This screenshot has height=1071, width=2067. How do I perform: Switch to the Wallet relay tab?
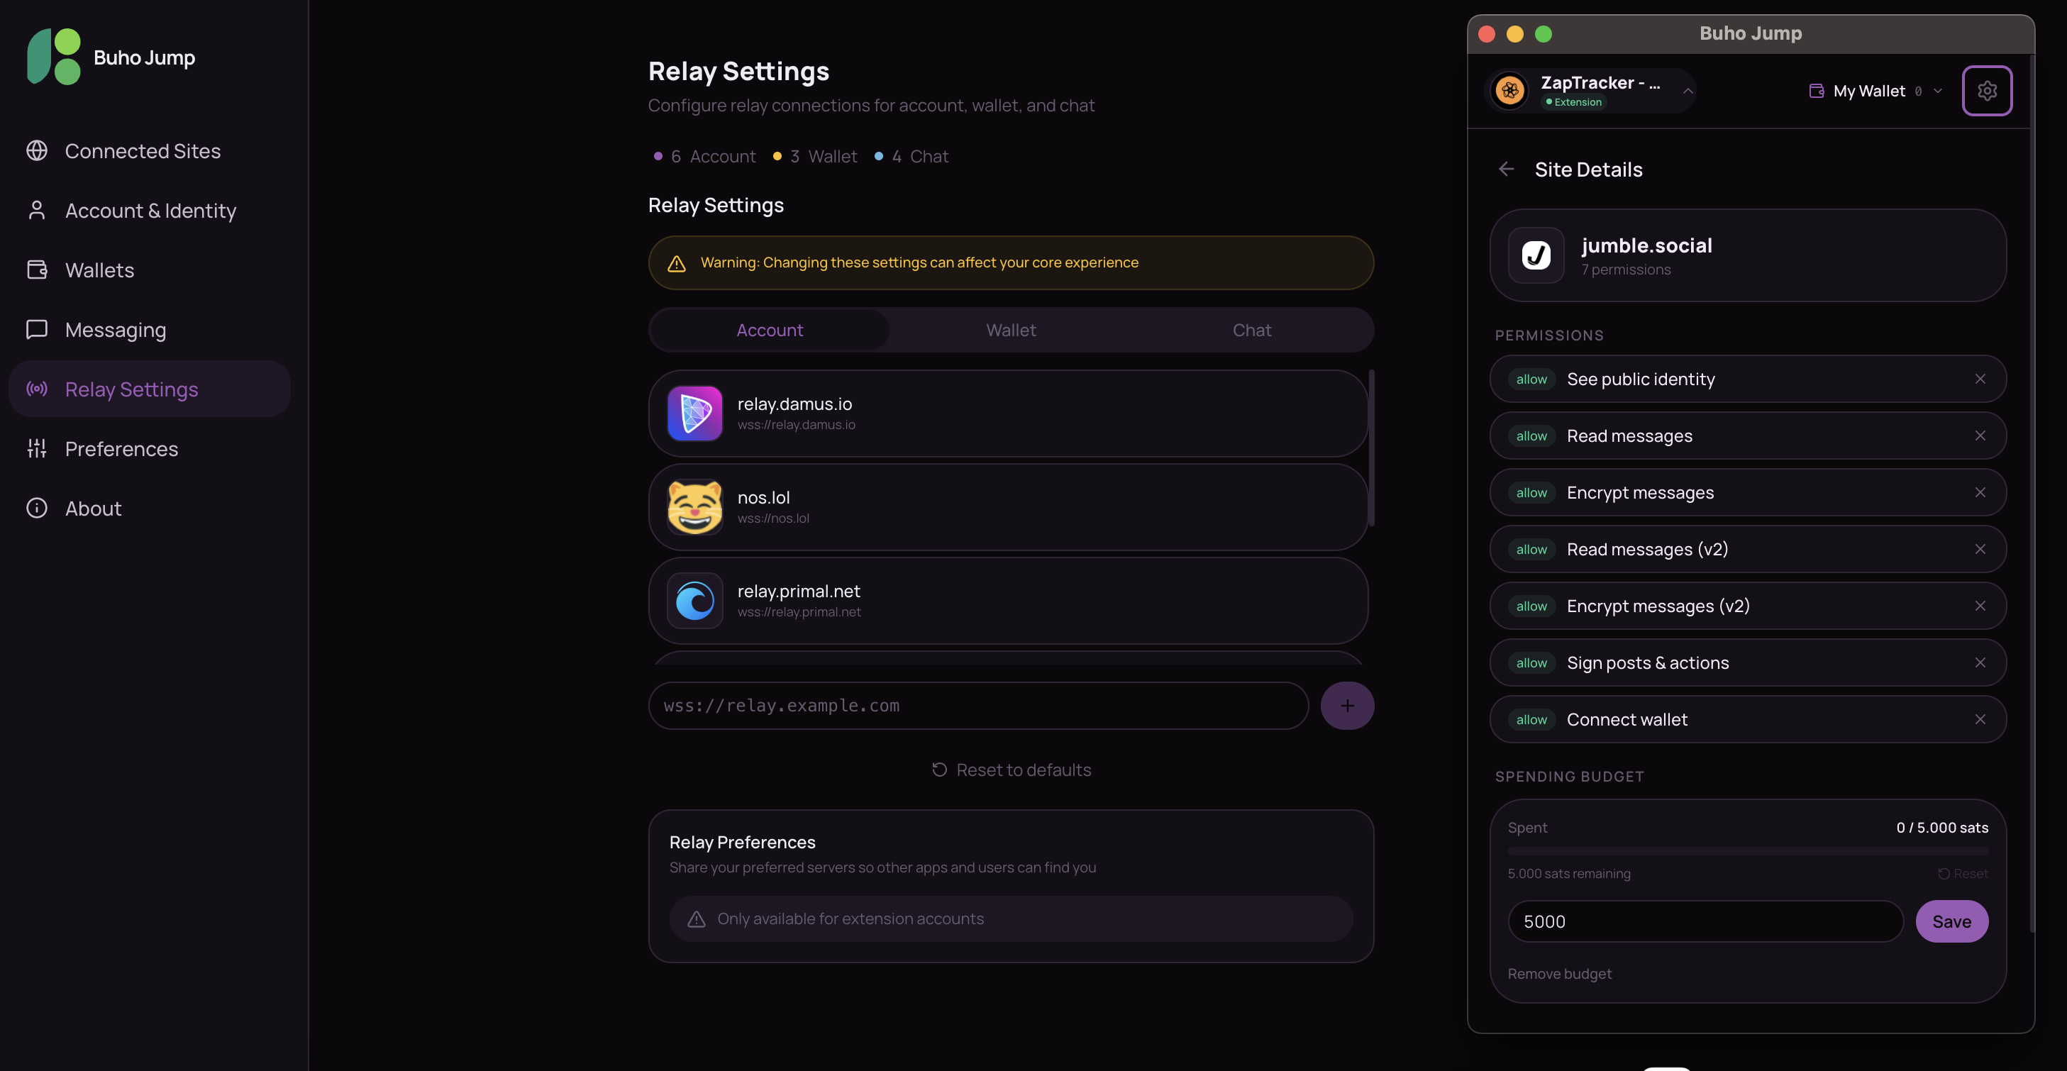(x=1011, y=330)
